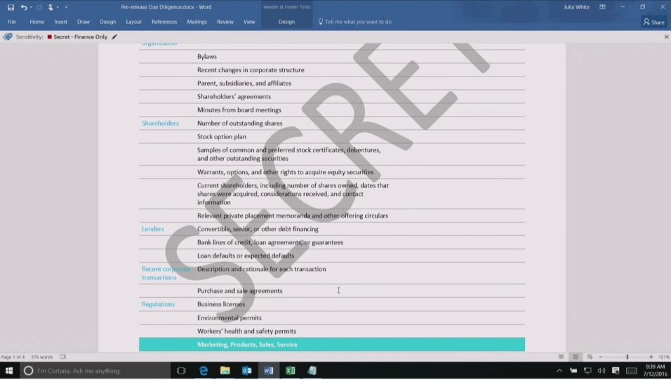
Task: Click the Save icon in quick access toolbar
Action: pos(11,7)
